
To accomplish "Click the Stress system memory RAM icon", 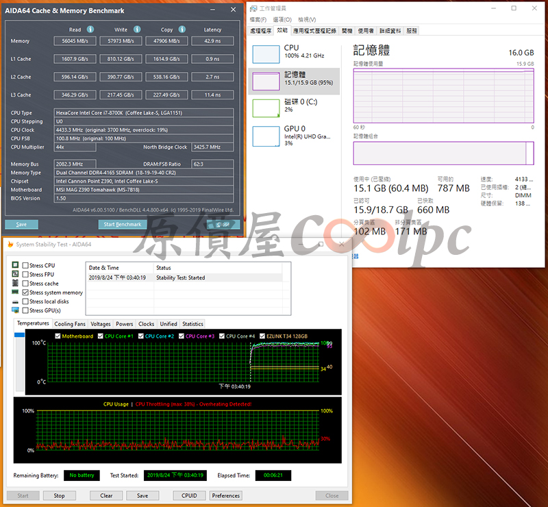I will click(x=16, y=293).
